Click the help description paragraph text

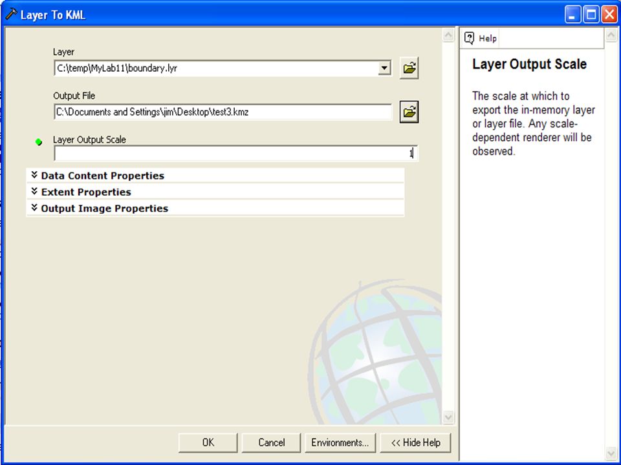coord(534,124)
